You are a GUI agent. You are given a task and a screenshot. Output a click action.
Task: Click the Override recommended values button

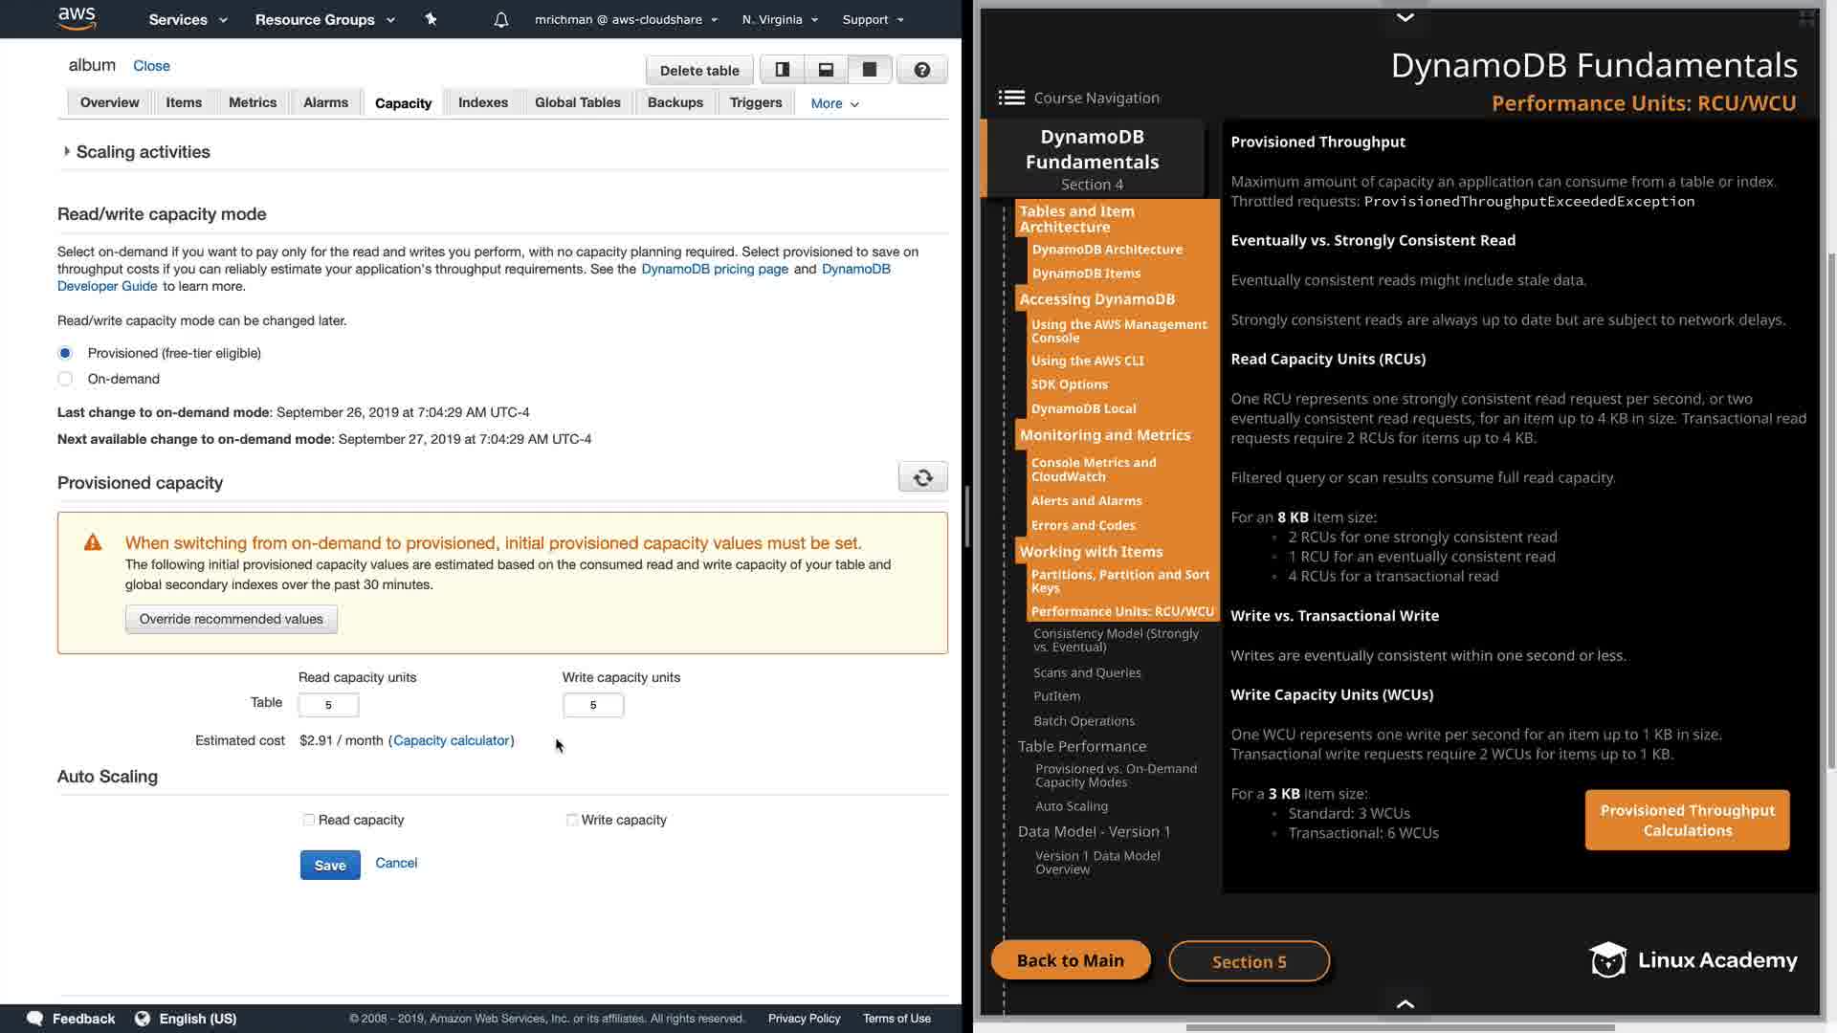click(231, 619)
